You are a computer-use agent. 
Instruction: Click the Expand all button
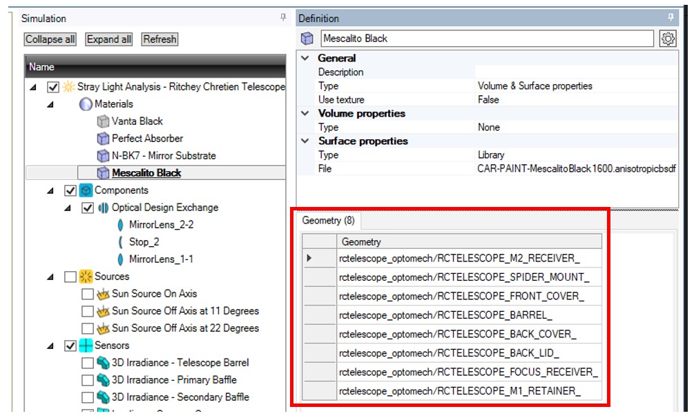tap(109, 39)
